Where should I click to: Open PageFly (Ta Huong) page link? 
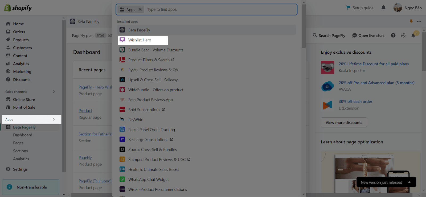(95, 181)
